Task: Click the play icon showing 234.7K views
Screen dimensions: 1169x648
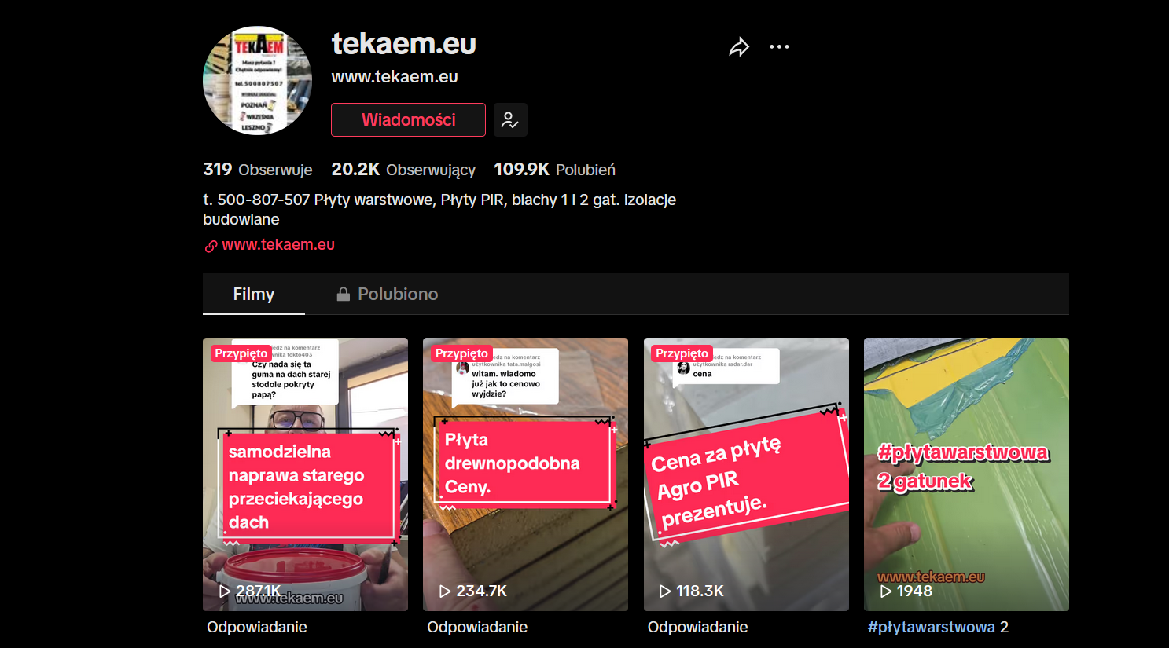Action: coord(445,591)
